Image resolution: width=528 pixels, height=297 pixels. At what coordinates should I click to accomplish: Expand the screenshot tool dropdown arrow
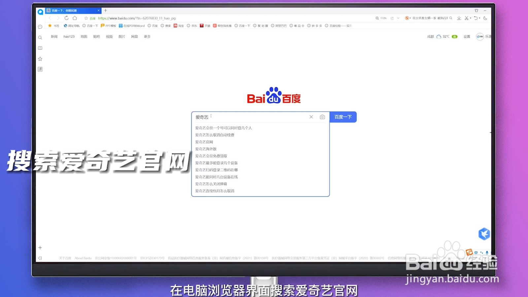(x=470, y=18)
